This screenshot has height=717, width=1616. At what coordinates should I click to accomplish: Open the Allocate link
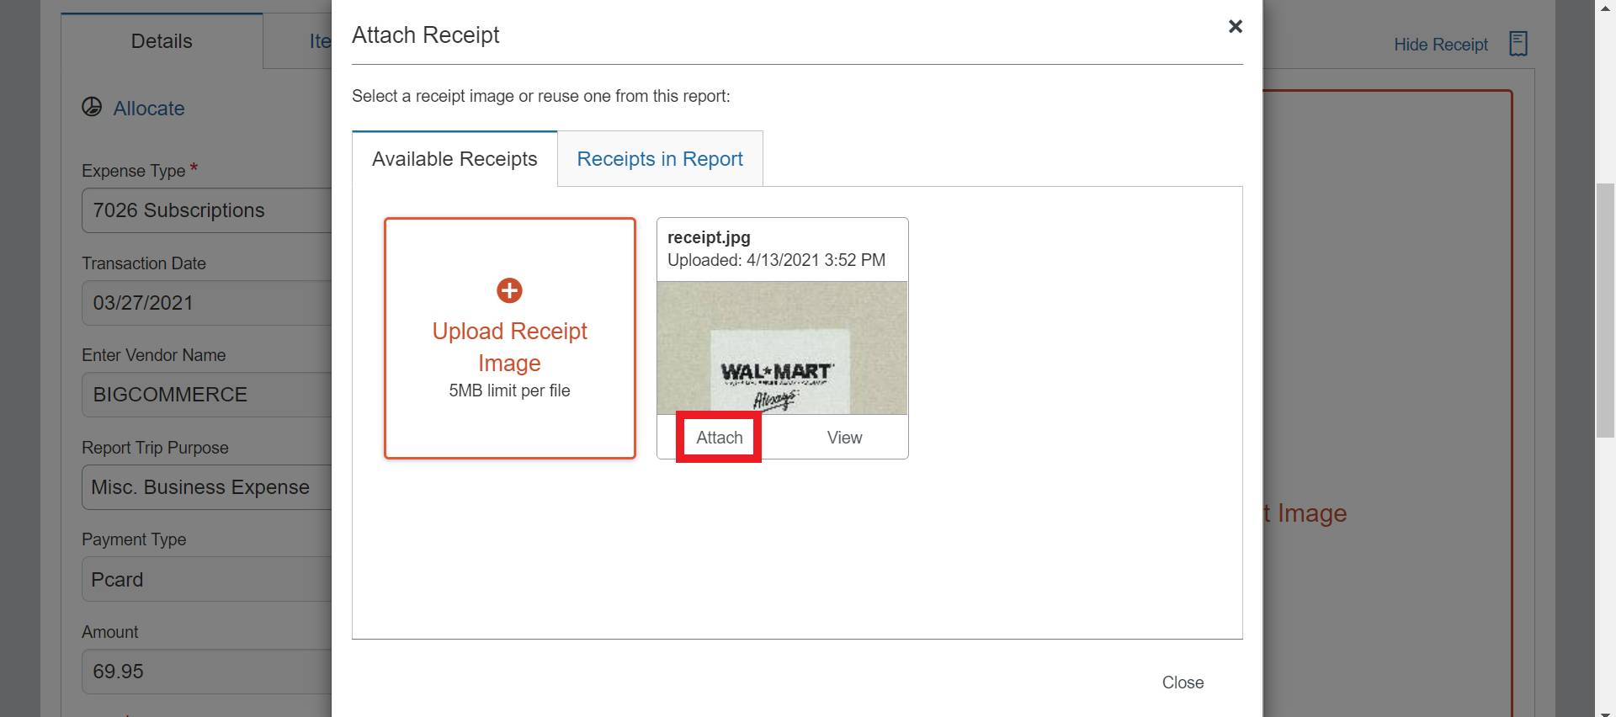149,109
